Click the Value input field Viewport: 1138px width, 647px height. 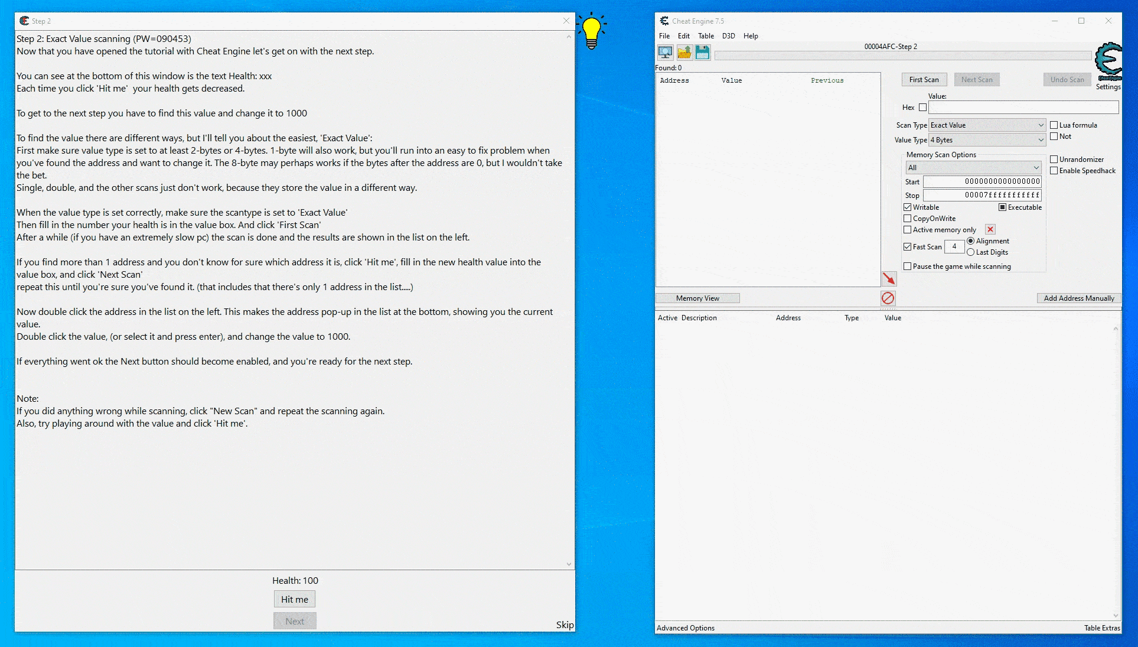coord(1023,108)
